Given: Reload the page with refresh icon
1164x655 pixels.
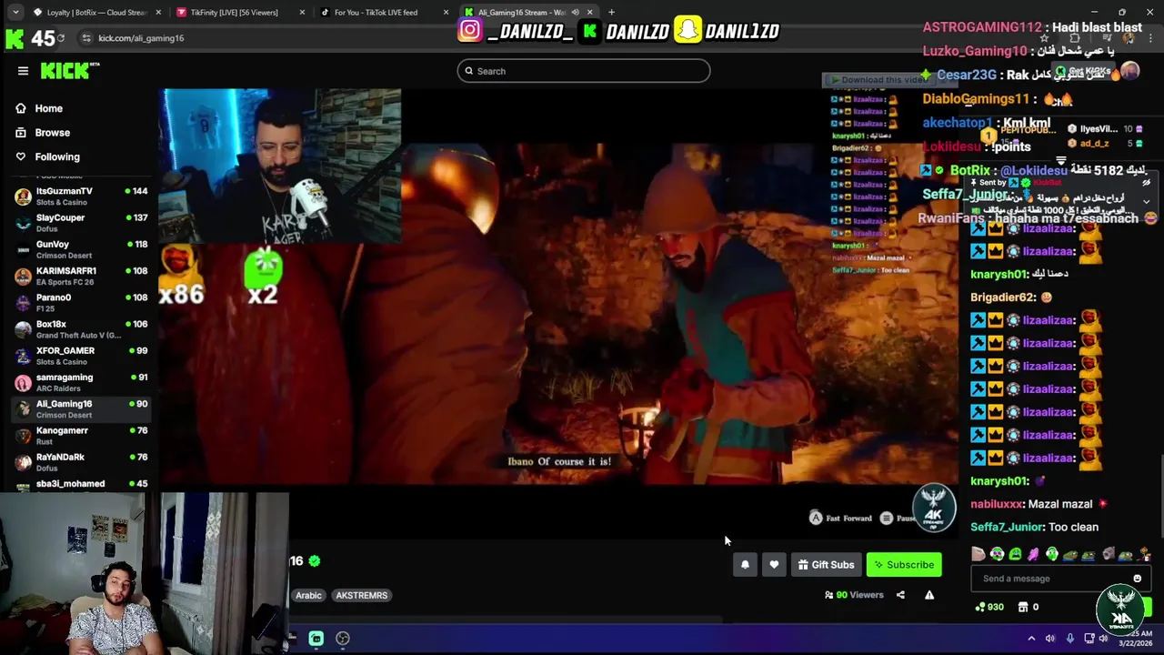Looking at the screenshot, I should click(x=61, y=38).
